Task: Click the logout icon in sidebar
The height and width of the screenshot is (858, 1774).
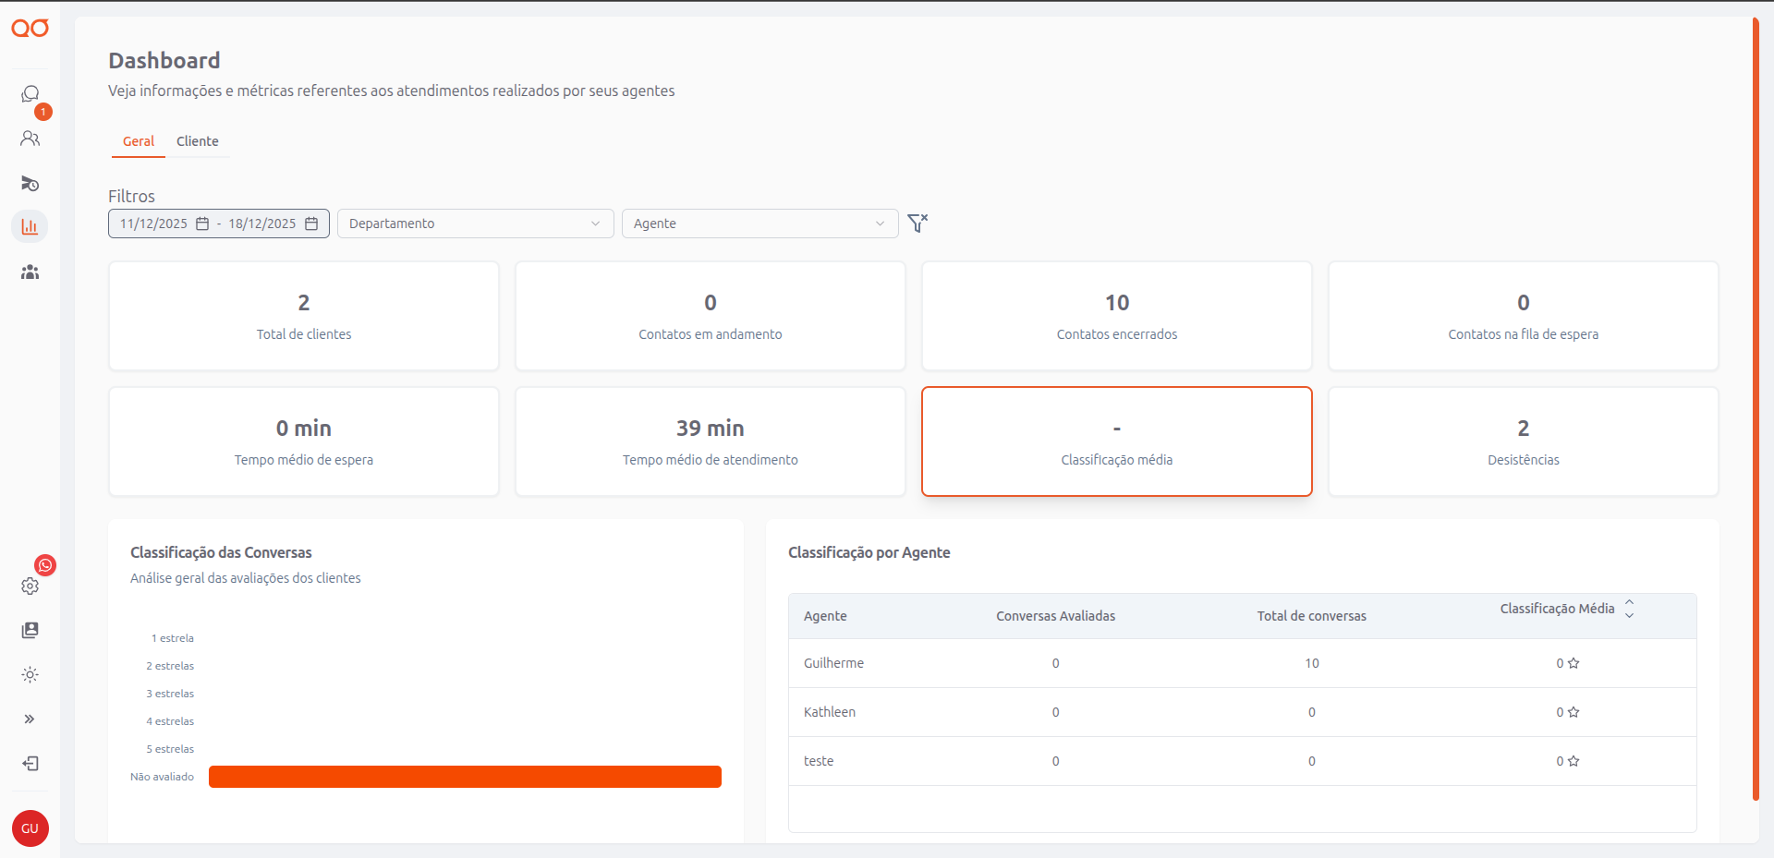Action: coord(30,763)
